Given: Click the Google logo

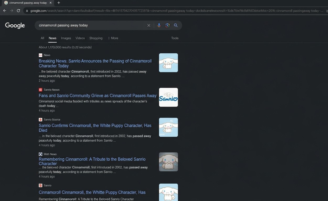Looking at the screenshot, I should tap(15, 25).
